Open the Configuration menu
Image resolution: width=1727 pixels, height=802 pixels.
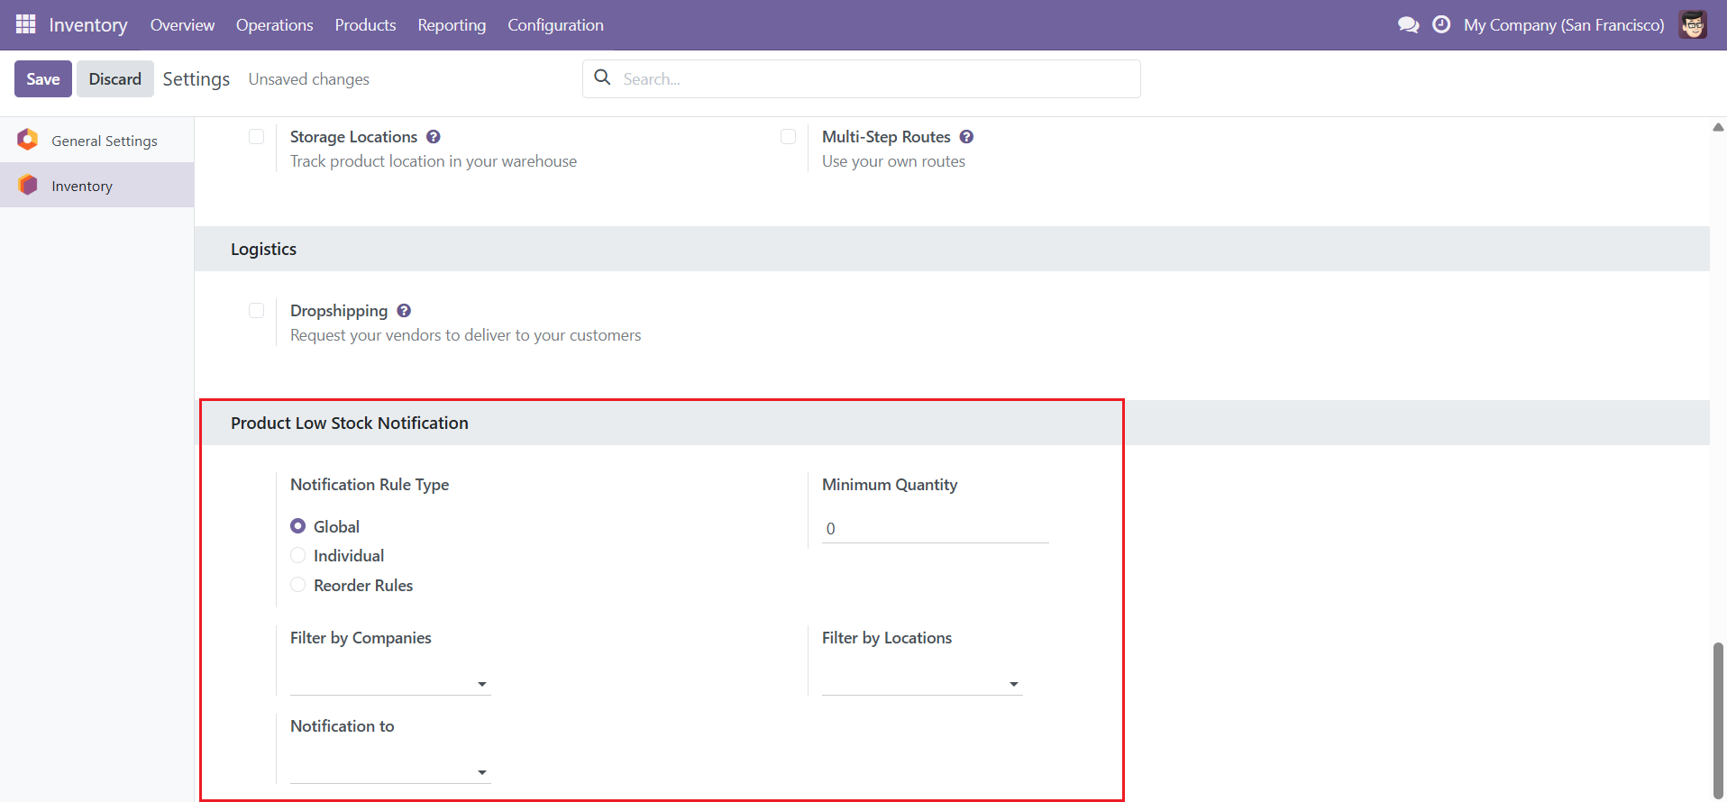[x=555, y=25]
